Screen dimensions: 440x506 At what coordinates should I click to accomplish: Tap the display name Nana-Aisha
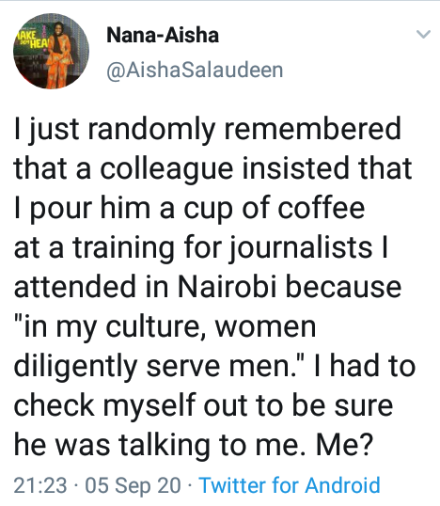pos(163,35)
